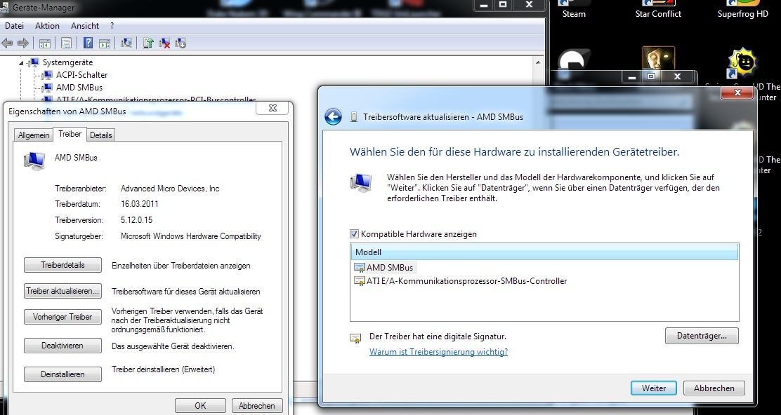Click the Datenträger... button
The height and width of the screenshot is (415, 781).
pyautogui.click(x=702, y=336)
